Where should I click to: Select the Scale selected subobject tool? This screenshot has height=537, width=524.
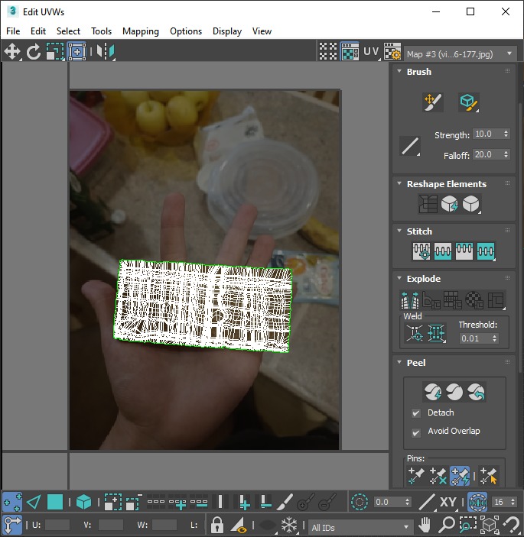point(55,52)
